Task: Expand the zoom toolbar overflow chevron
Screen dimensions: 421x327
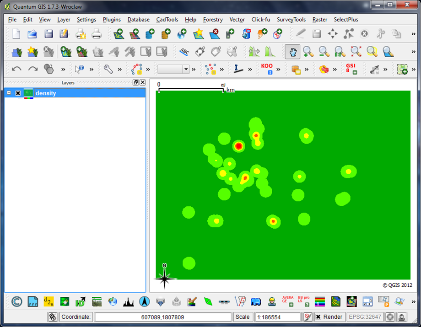Action: click(x=413, y=52)
